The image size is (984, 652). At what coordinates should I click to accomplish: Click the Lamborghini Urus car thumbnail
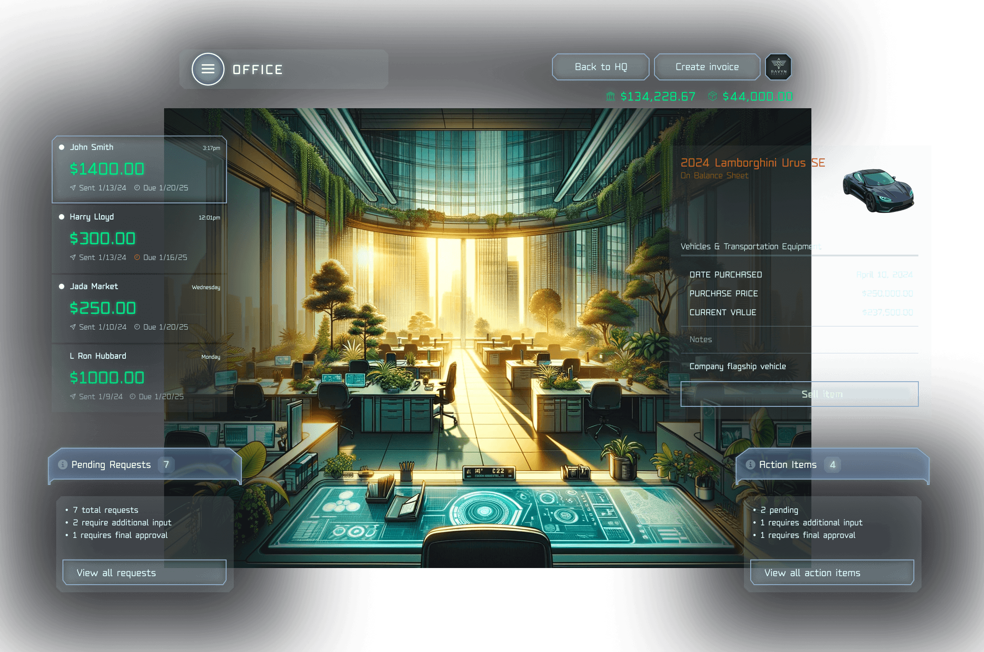877,191
